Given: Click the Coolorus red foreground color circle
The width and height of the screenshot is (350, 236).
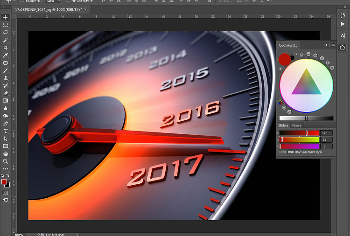Looking at the screenshot, I should click(284, 59).
